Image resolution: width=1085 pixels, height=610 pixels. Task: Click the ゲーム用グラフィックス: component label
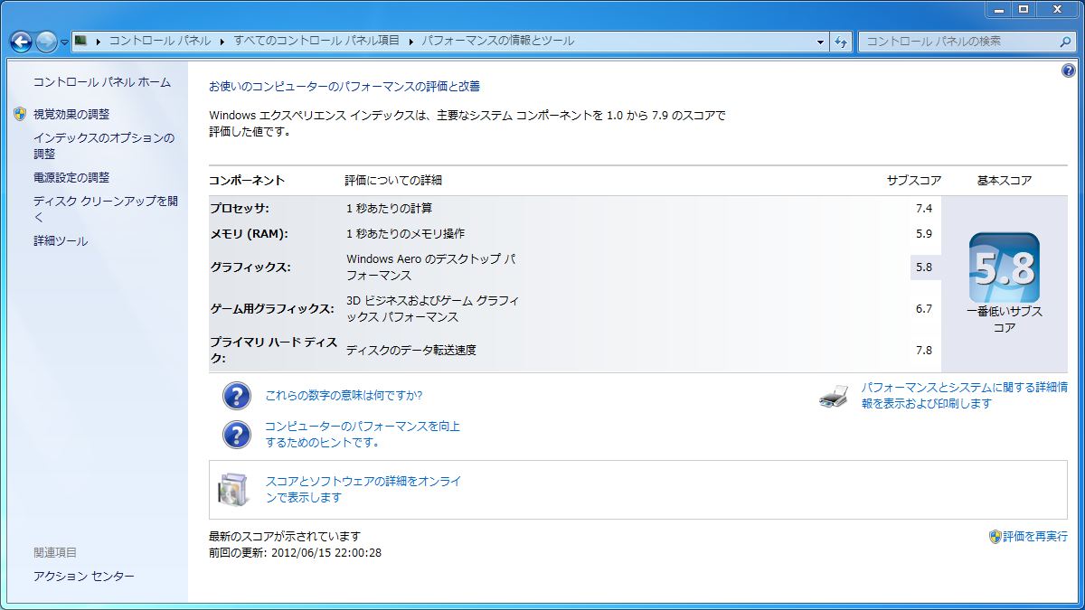point(272,309)
